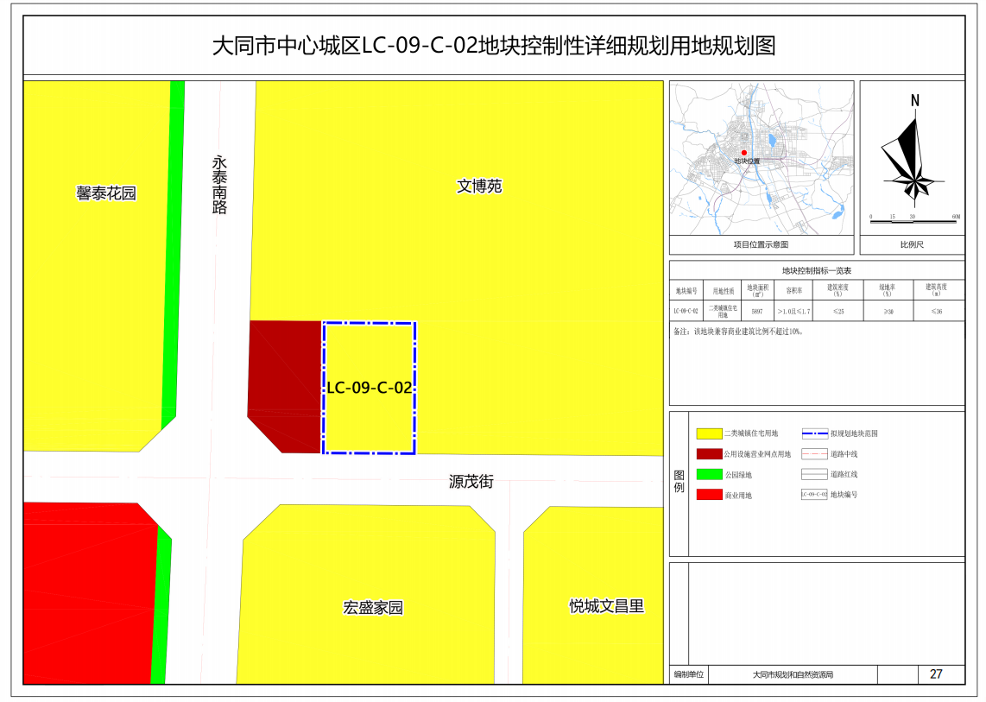Select the LC-09-C-02 parcel label on map
The height and width of the screenshot is (702, 986).
[x=369, y=389]
